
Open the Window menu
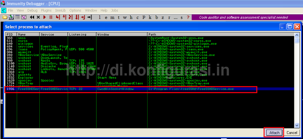pos(91,10)
